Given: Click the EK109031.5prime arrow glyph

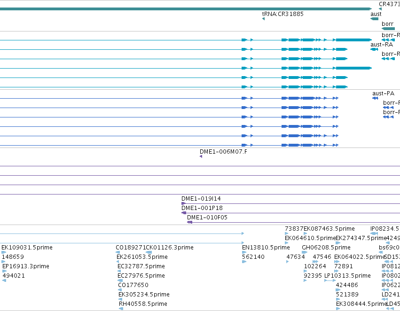Looking at the screenshot, I should 4,252.
